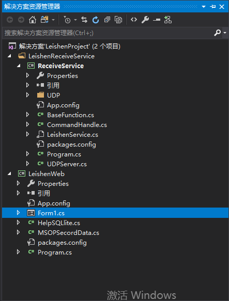Screen dimensions: 229x301
Task: Expand BaseFunction.cs
Action: [x=28, y=115]
